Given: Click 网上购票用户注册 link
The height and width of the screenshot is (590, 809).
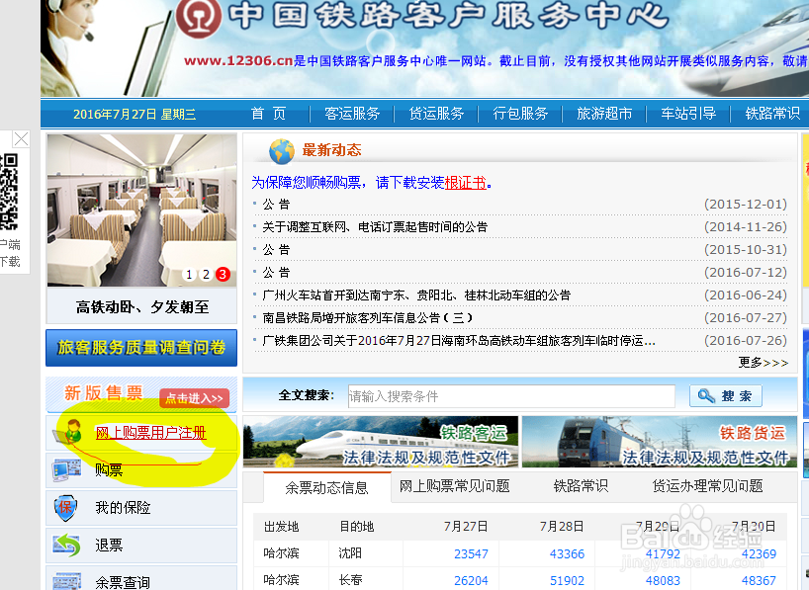Looking at the screenshot, I should [150, 432].
